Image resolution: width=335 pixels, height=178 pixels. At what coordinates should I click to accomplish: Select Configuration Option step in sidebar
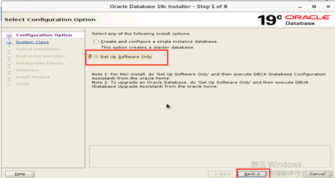pyautogui.click(x=44, y=35)
